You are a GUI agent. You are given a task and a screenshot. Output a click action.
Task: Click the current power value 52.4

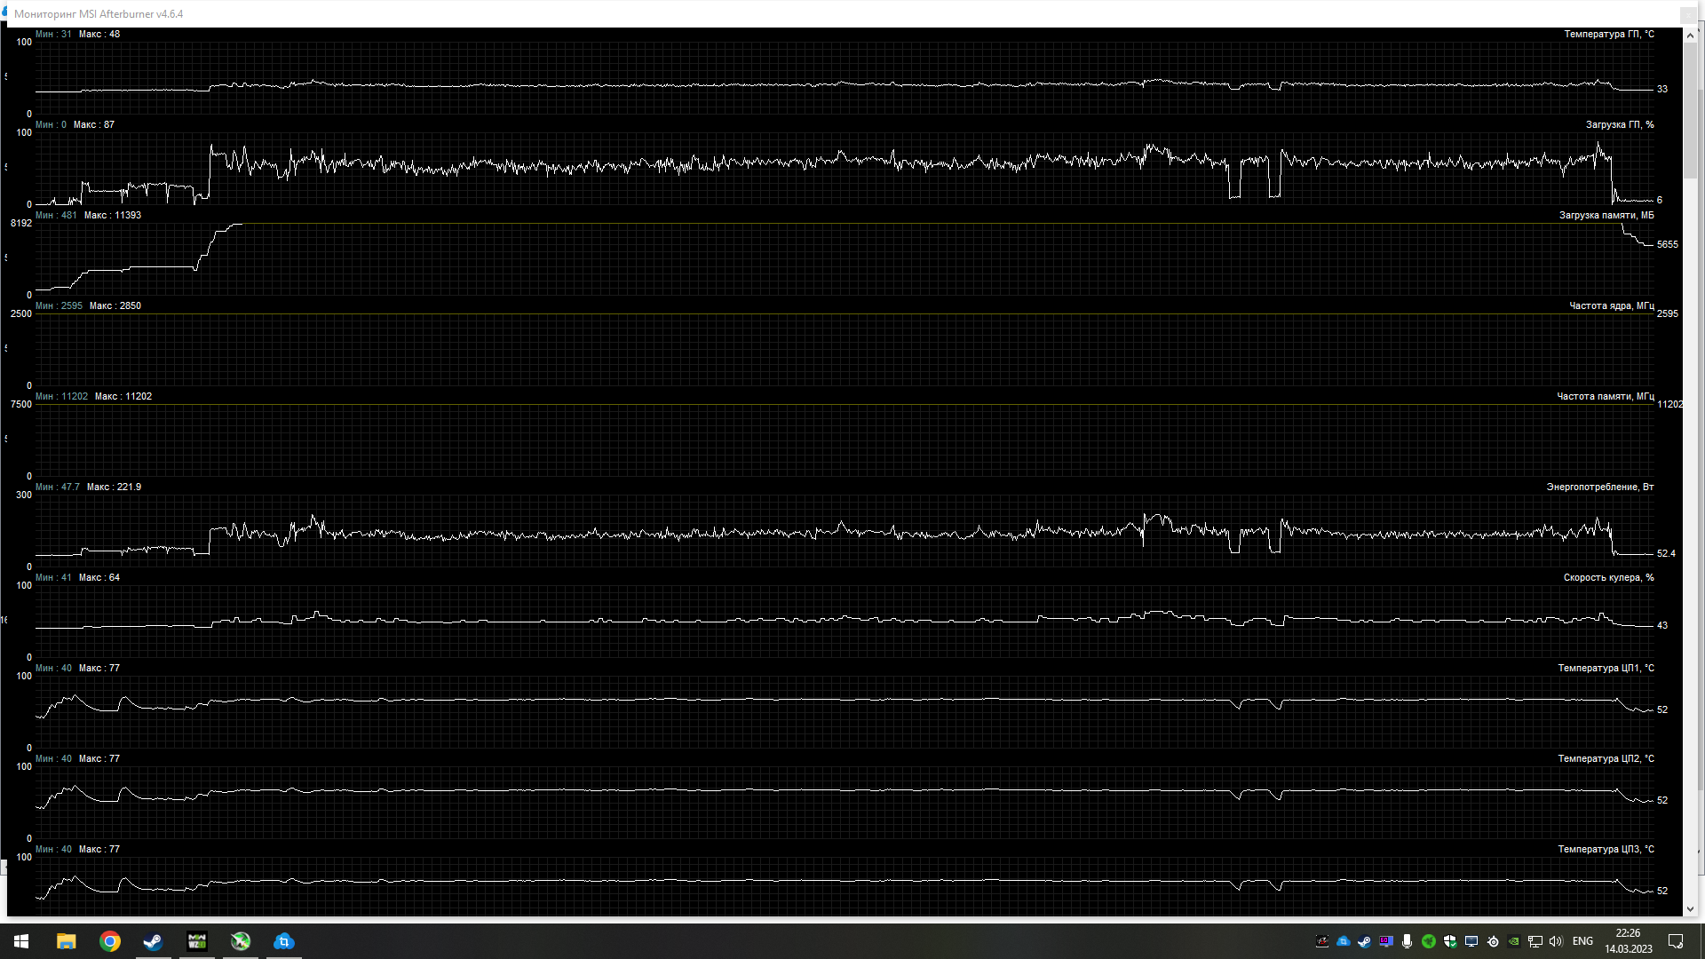[1666, 554]
